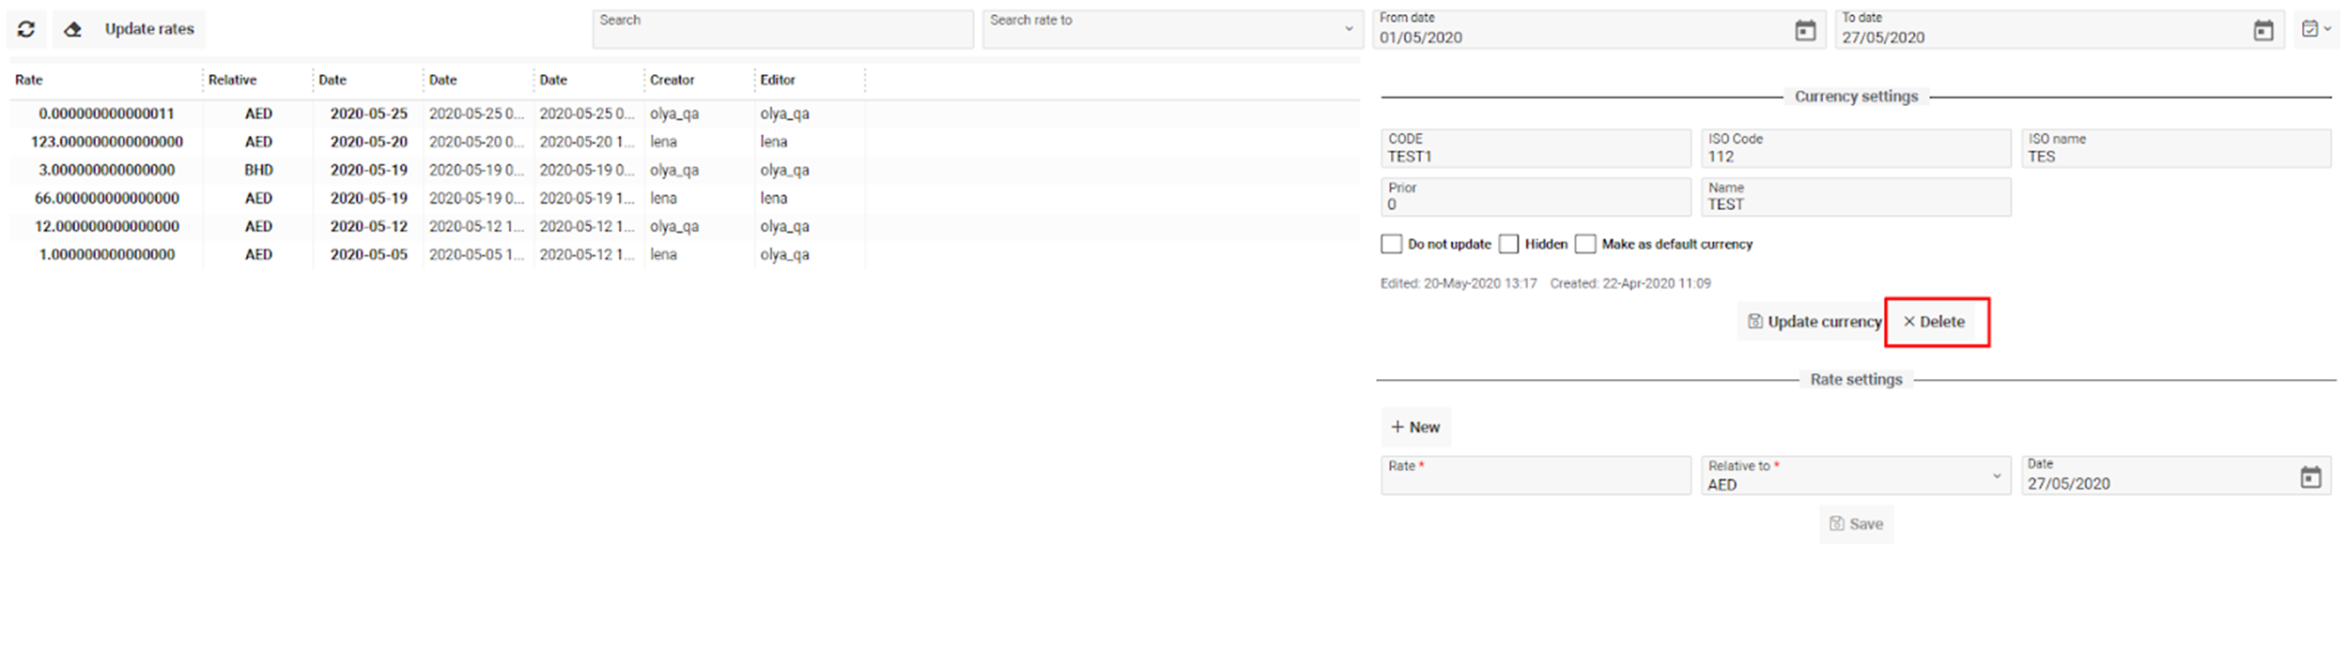The width and height of the screenshot is (2348, 652).
Task: Enable the Do not update checkbox
Action: pos(1391,244)
